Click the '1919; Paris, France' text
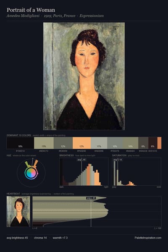 pos(60,16)
